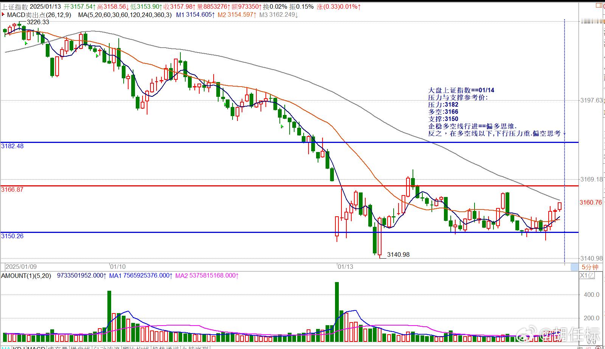Click the red 3166.87 line label

[12, 189]
